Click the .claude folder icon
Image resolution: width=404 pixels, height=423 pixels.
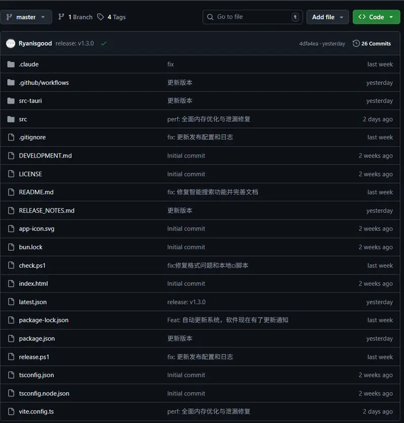coord(11,64)
